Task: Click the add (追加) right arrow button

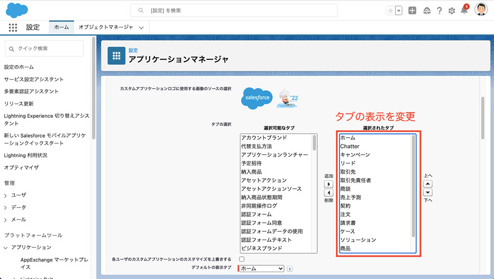Action: (329, 184)
